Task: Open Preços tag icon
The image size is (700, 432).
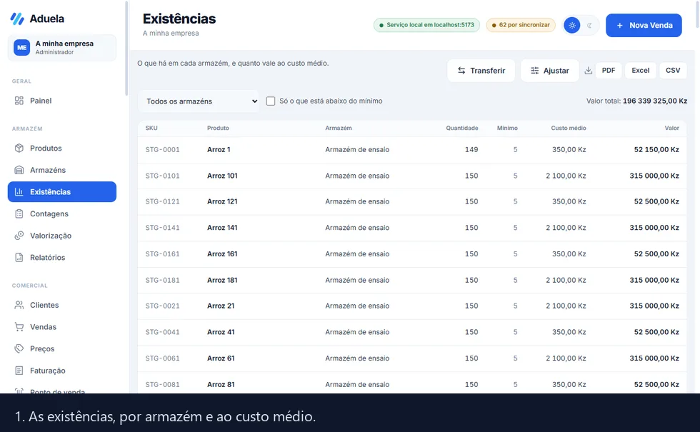Action: click(19, 348)
